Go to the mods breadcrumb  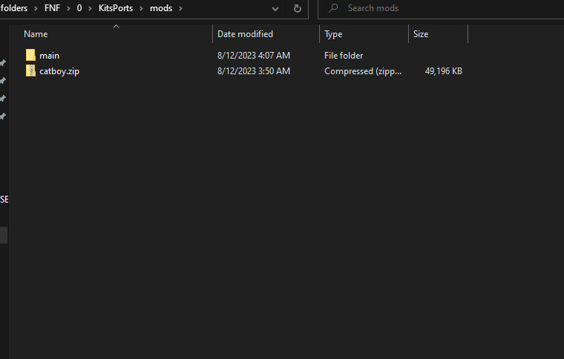[161, 8]
